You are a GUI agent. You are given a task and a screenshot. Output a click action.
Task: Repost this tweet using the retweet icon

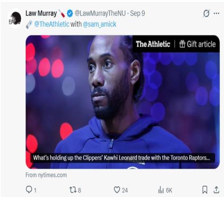73,190
